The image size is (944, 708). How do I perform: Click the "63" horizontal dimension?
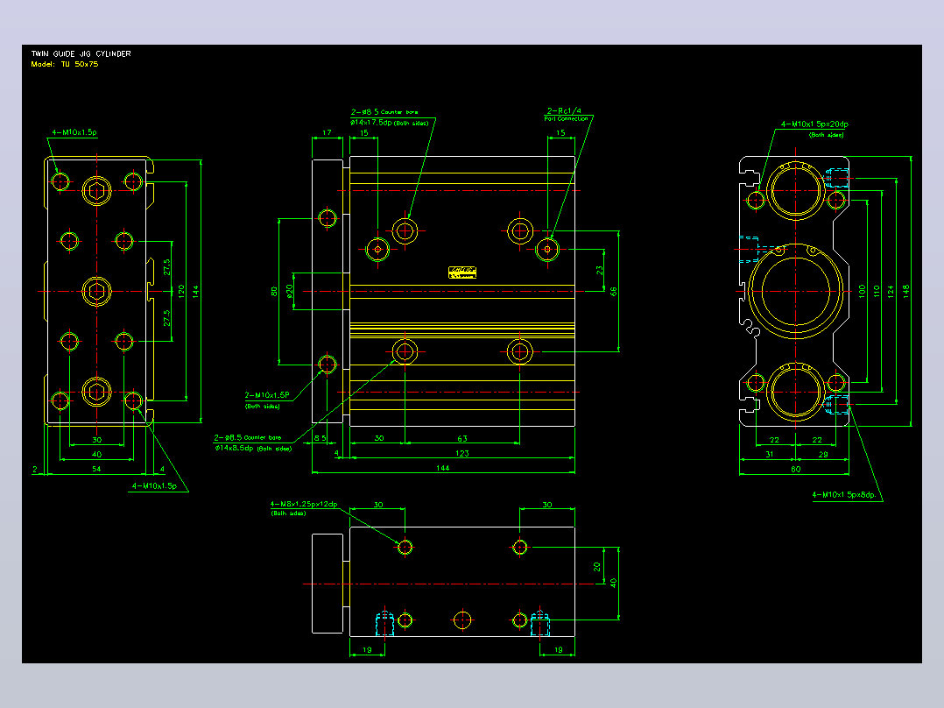click(x=461, y=439)
